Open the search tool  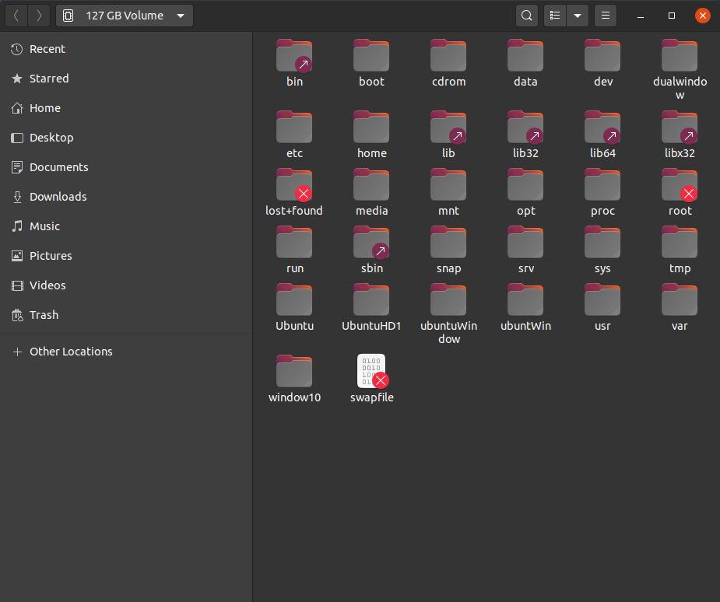(x=527, y=16)
